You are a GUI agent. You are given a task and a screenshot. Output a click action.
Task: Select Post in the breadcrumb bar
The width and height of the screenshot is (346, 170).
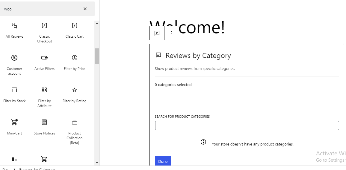click(6, 169)
